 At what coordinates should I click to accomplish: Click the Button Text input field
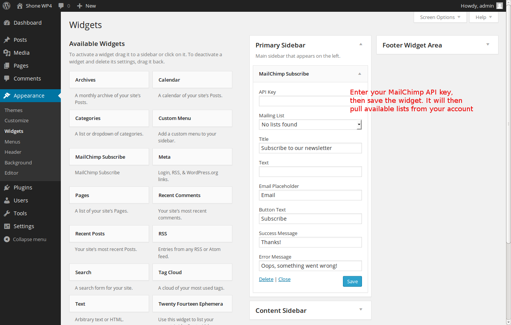[310, 219]
